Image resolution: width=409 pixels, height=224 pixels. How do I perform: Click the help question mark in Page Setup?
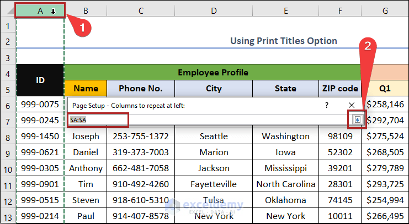pos(327,105)
